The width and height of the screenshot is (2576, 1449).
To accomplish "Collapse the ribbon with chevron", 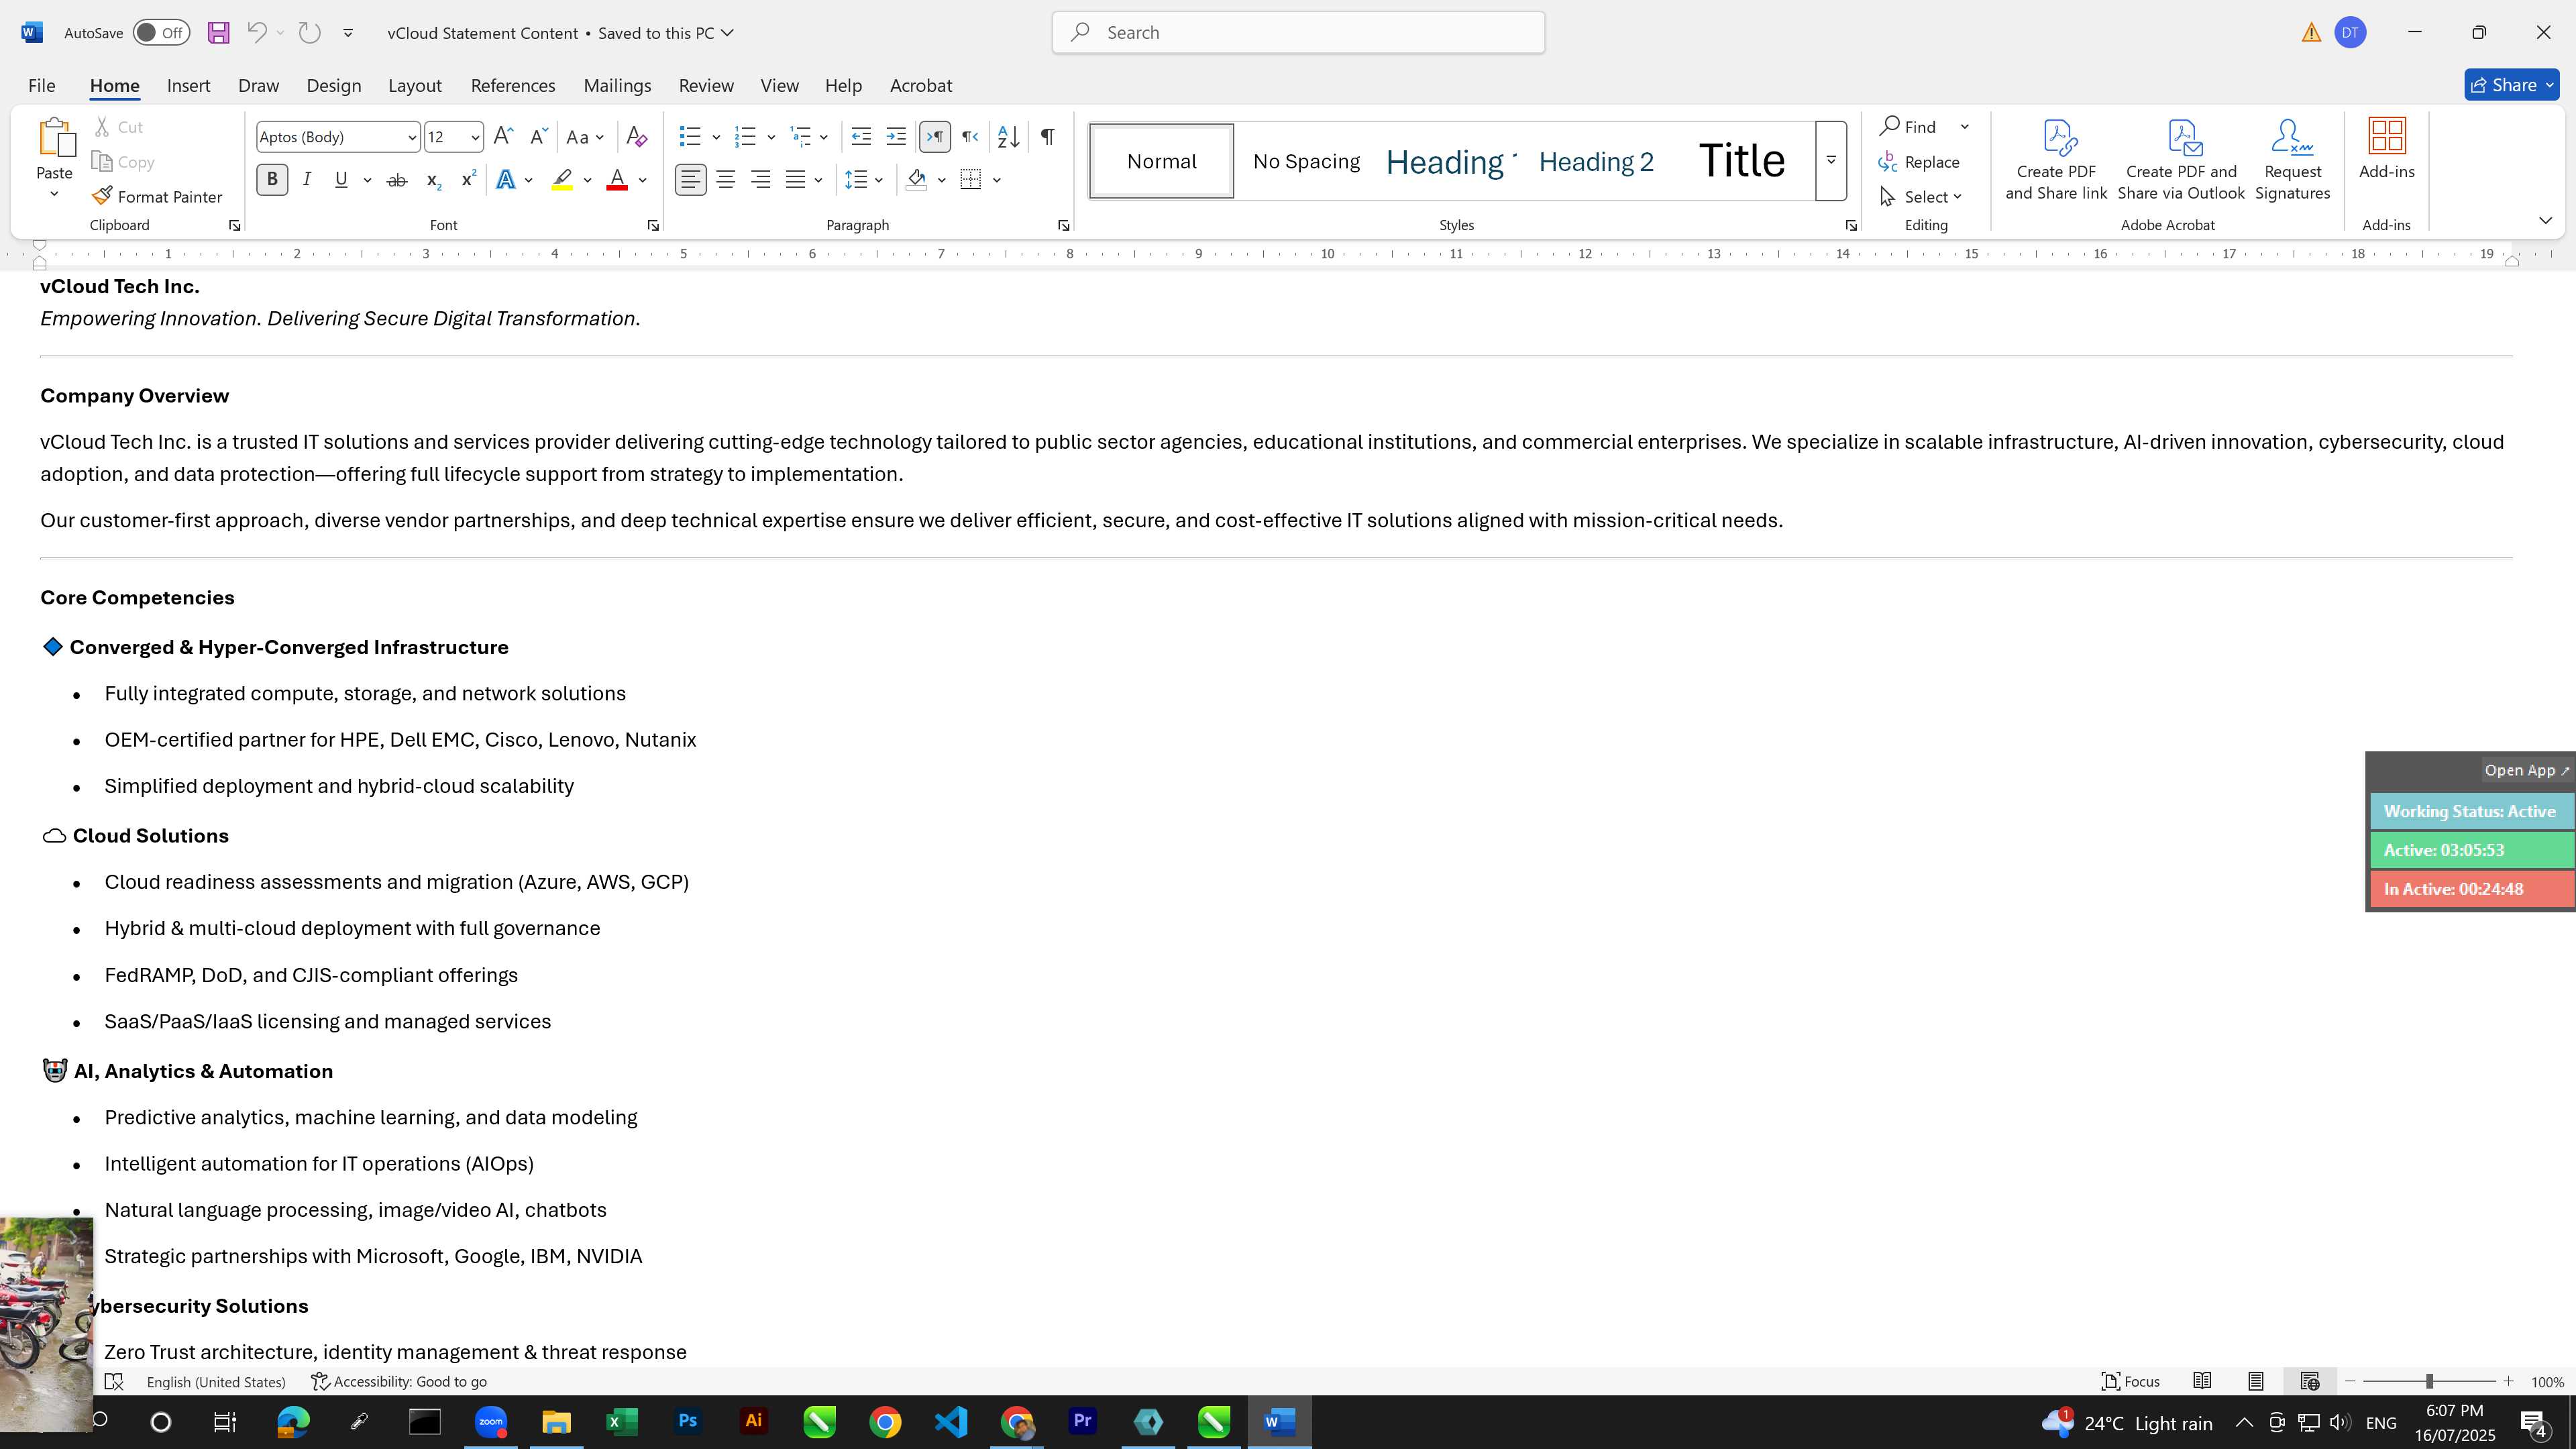I will click(x=2546, y=220).
